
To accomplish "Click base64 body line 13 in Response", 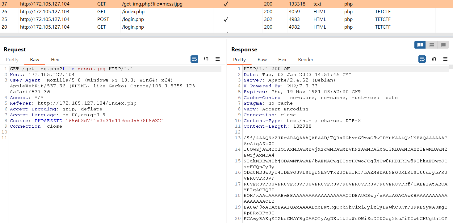I will click(345, 141).
